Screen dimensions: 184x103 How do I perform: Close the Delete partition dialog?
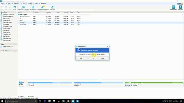(x=108, y=46)
